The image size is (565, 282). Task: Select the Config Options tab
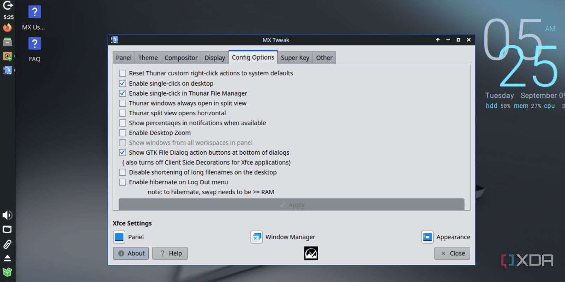click(253, 57)
